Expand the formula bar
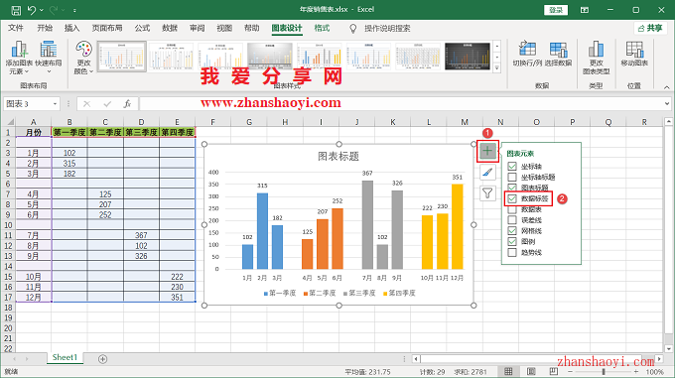Screen dimensions: 675x378 (x=666, y=103)
